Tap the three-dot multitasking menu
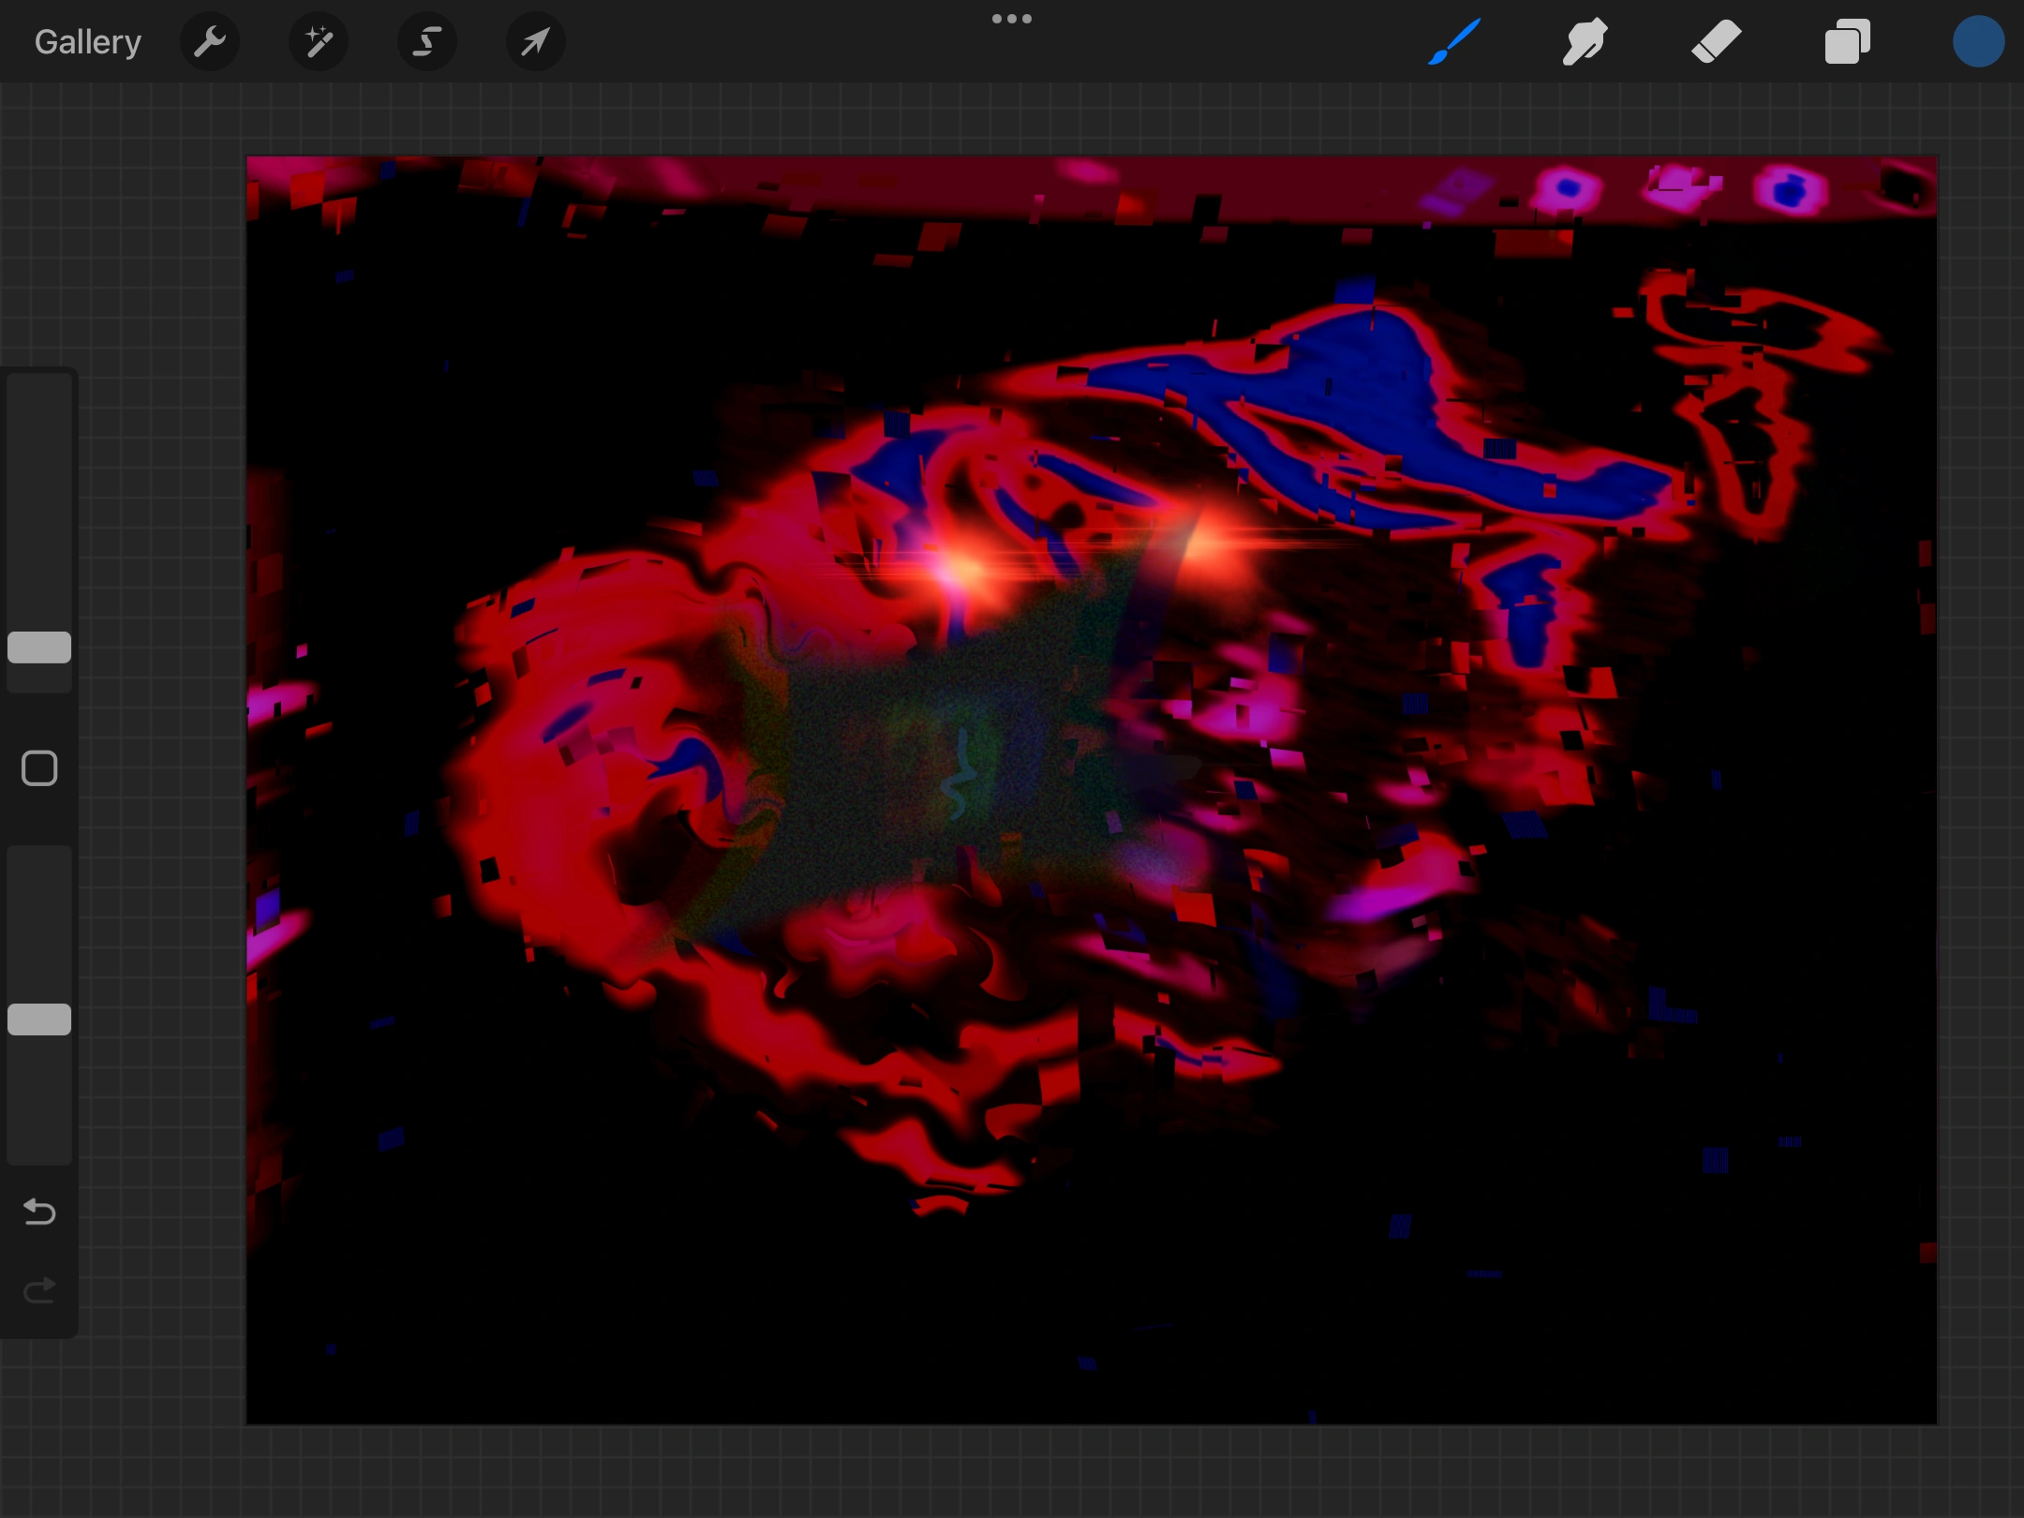 pos(1012,19)
